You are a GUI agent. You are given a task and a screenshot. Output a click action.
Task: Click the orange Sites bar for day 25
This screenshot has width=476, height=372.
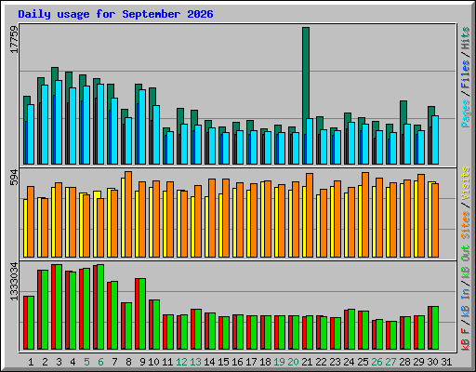pos(365,215)
